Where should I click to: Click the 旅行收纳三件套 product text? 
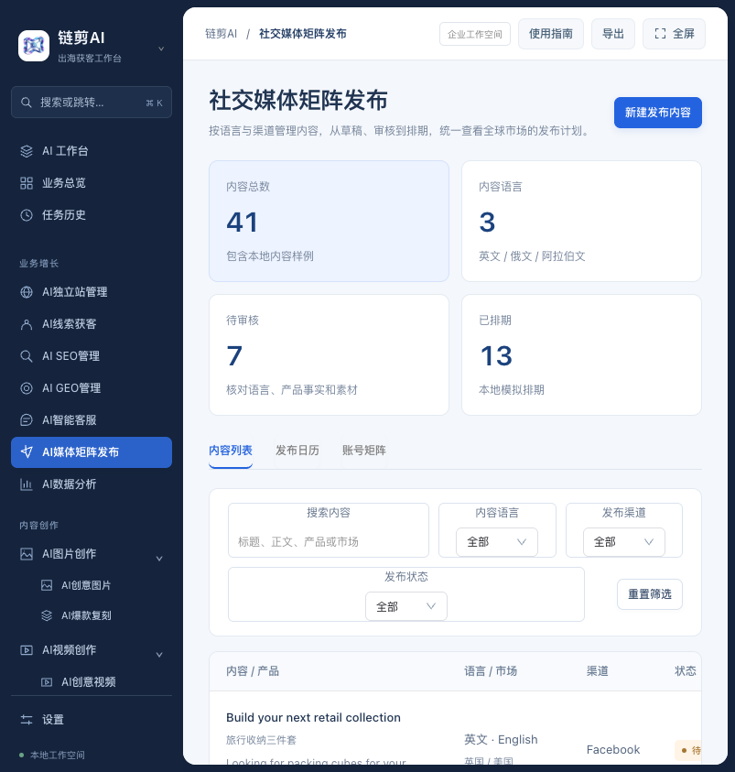click(x=261, y=740)
